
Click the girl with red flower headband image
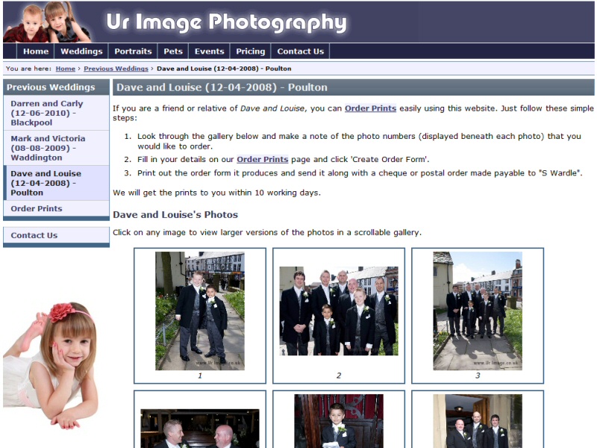pos(51,365)
